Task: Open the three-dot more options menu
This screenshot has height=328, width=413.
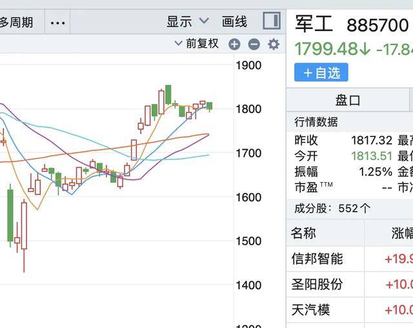Action: coord(58,23)
